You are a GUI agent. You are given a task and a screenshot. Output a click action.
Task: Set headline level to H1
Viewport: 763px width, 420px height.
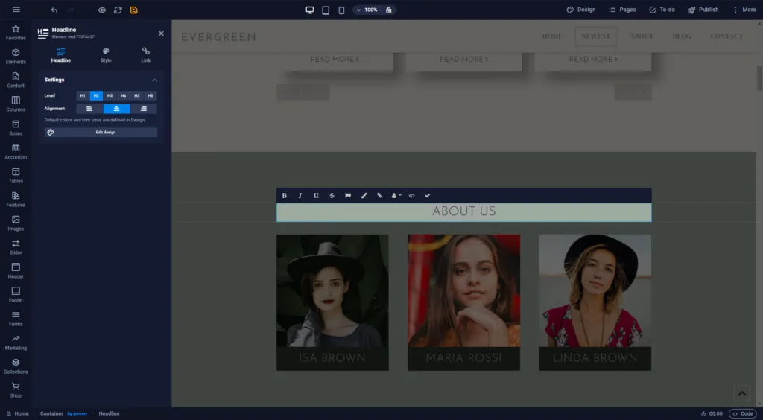83,96
